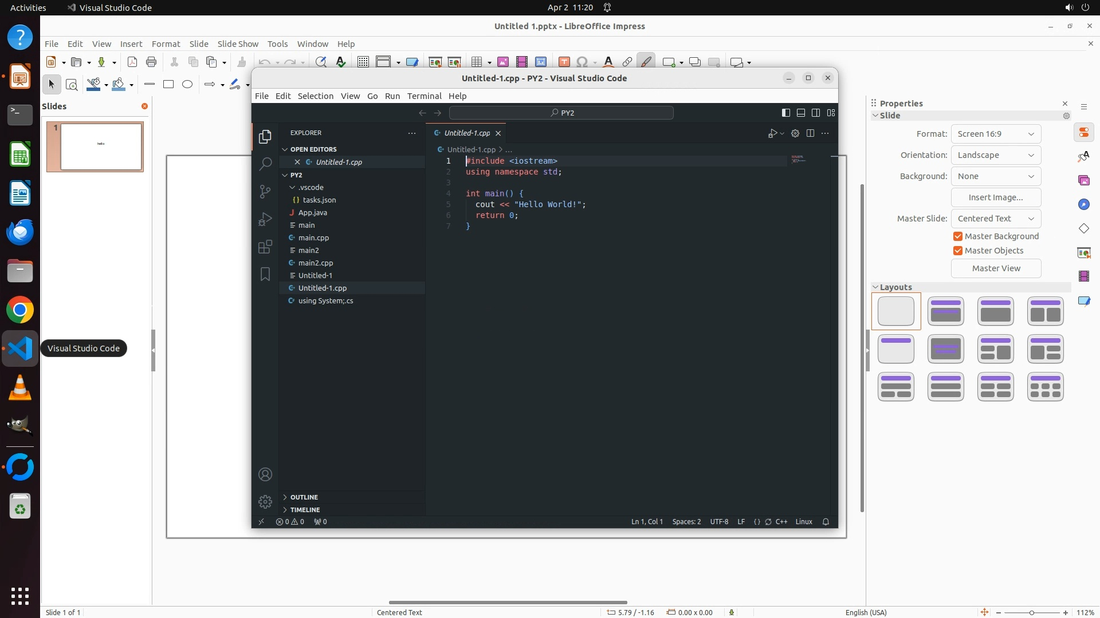This screenshot has height=618, width=1100.
Task: Click the VS Code Manage gear icon
Action: pyautogui.click(x=265, y=502)
